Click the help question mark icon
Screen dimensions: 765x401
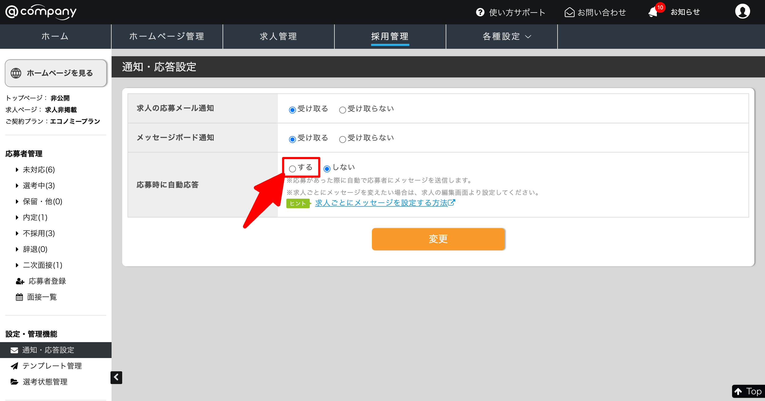(x=480, y=12)
